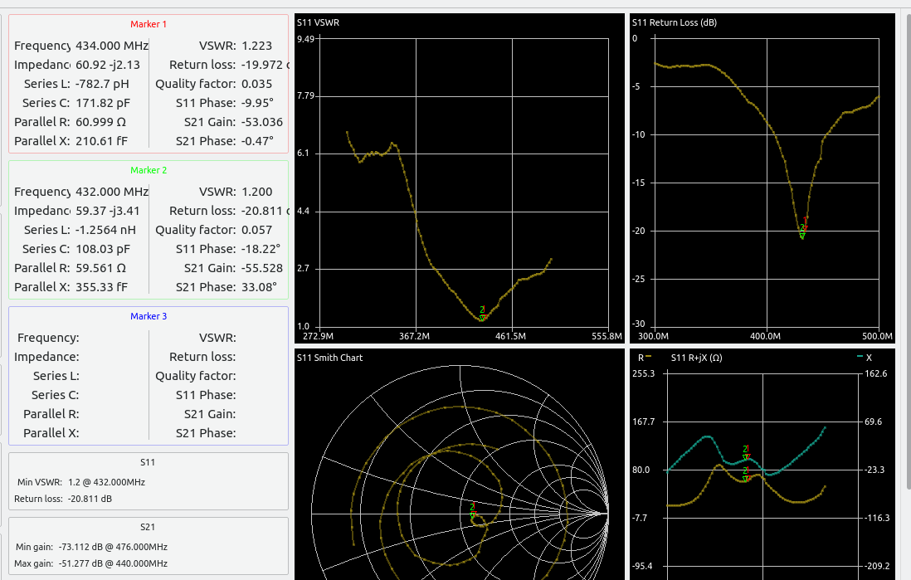Click Marker 1 Parallel X value 210.61 fF
The width and height of the screenshot is (911, 580).
[x=101, y=141]
